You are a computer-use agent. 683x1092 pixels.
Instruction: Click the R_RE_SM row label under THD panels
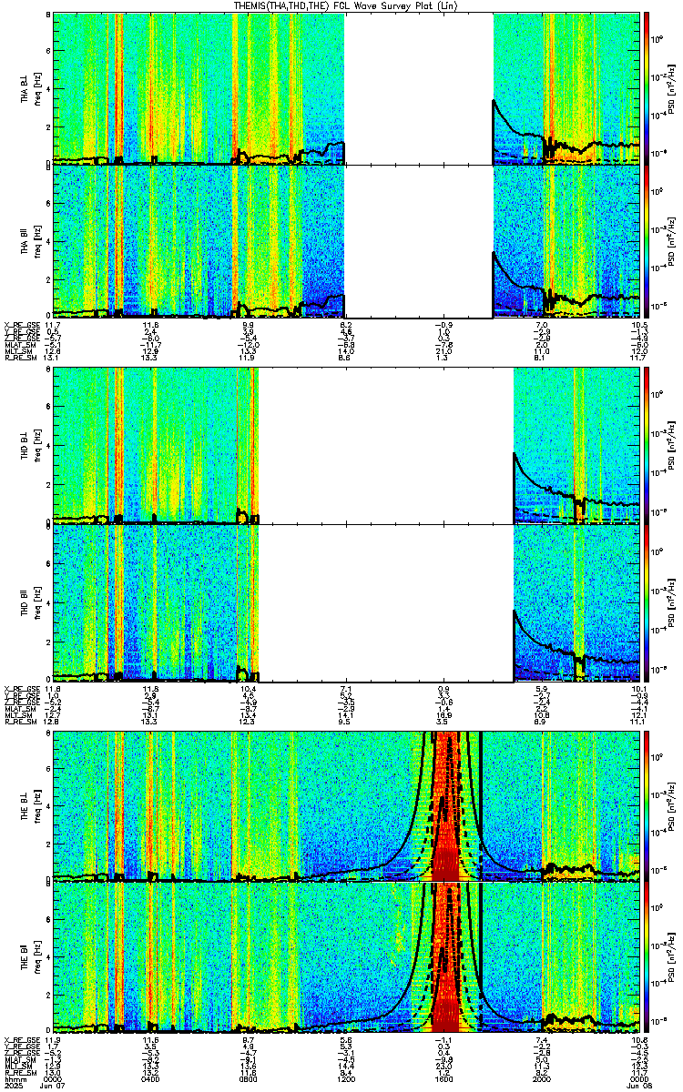pos(20,721)
